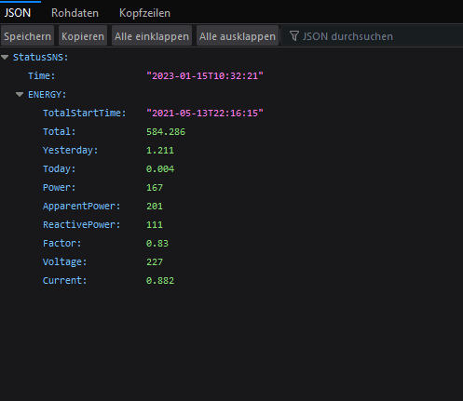Screen dimensions: 463x401
Task: Select the Yesterday key
Action: (x=71, y=151)
